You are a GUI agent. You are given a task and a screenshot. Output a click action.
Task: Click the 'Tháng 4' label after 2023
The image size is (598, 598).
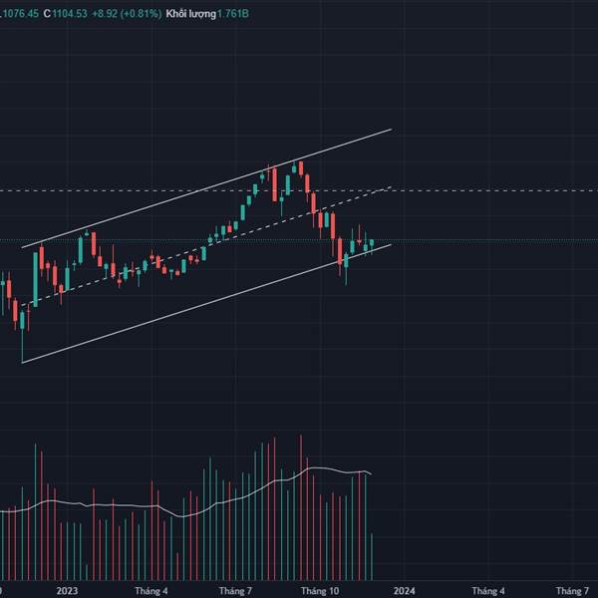pyautogui.click(x=151, y=591)
